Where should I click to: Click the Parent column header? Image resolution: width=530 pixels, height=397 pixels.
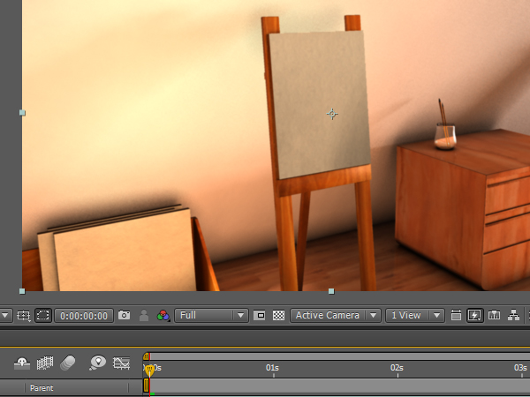(42, 387)
